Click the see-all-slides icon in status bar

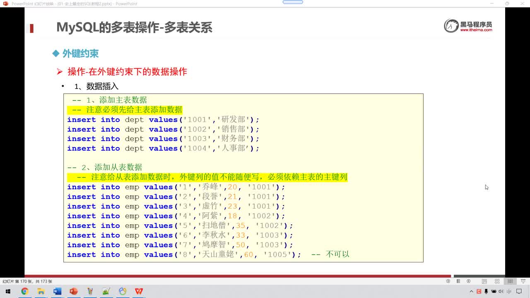pos(458,281)
